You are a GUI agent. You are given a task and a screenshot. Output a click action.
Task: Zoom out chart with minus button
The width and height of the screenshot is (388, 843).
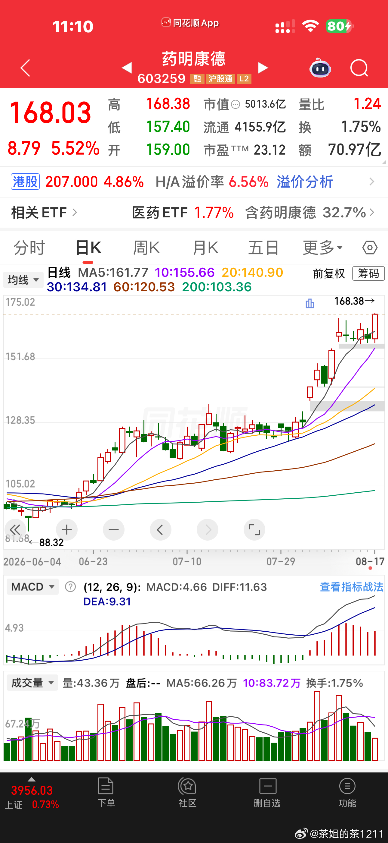tap(114, 529)
